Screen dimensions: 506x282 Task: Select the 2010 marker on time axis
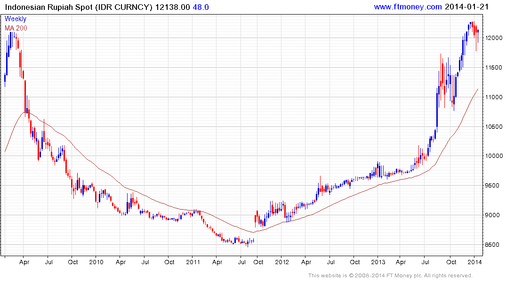click(x=96, y=262)
